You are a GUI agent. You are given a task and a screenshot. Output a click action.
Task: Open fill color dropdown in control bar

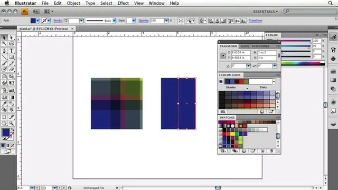pos(37,21)
